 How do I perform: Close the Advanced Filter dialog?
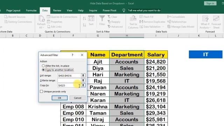pos(82,55)
